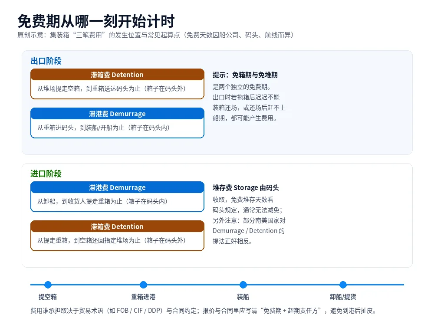The image size is (434, 321).
Task: Click 滞箱费 Detention header in export section
Action: click(x=117, y=75)
